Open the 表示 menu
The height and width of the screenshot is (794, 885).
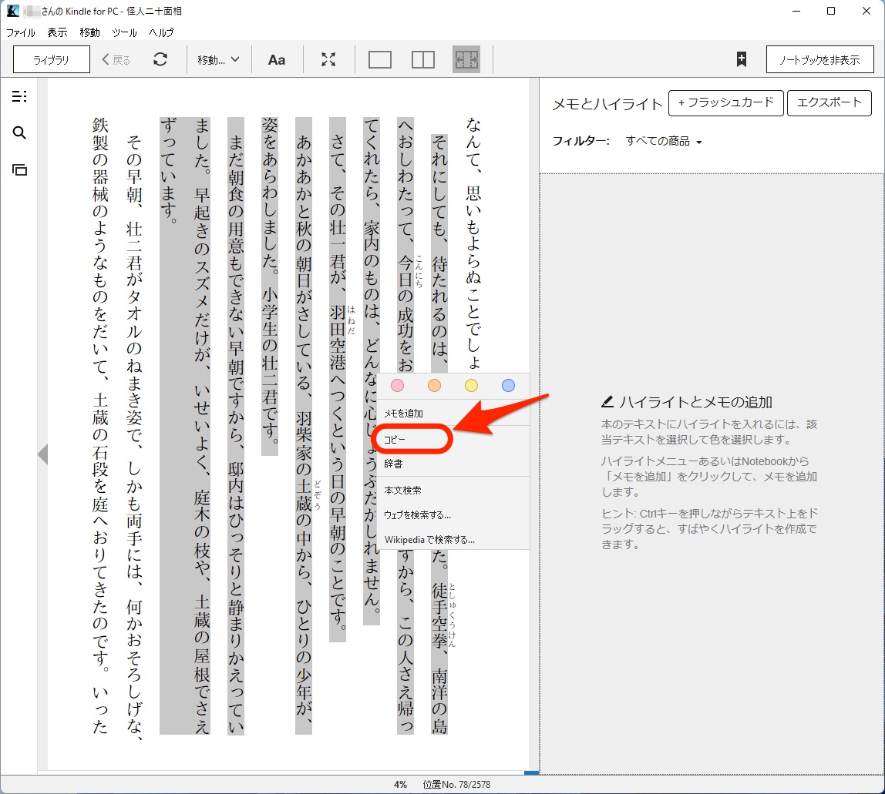(57, 32)
